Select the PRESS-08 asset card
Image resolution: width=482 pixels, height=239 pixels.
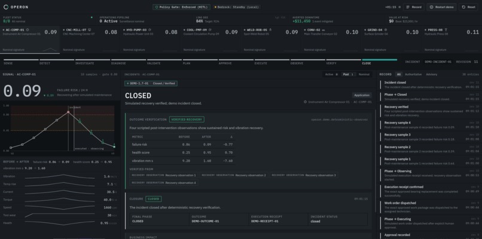coord(452,39)
